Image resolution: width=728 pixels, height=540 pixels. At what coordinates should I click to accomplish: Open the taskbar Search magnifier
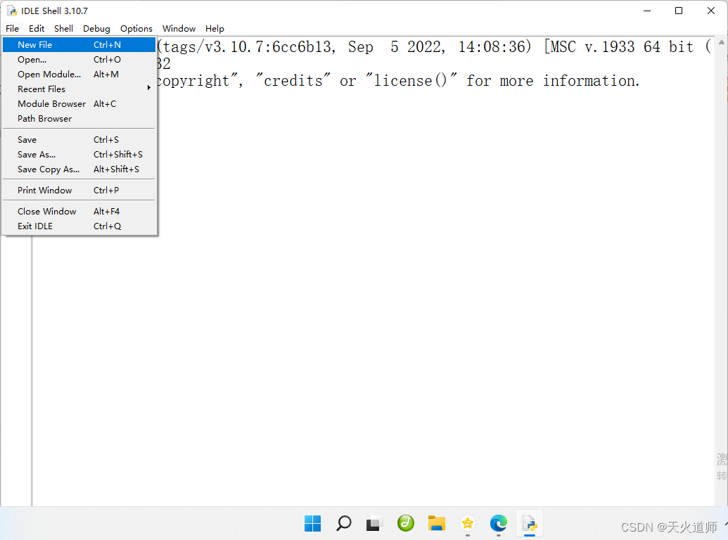tap(343, 523)
